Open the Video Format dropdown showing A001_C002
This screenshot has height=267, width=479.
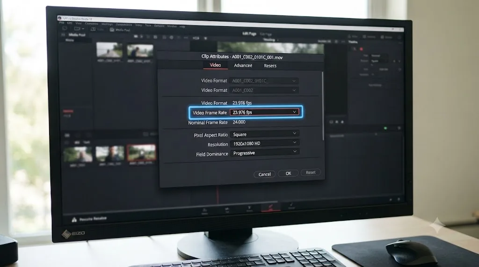[264, 90]
